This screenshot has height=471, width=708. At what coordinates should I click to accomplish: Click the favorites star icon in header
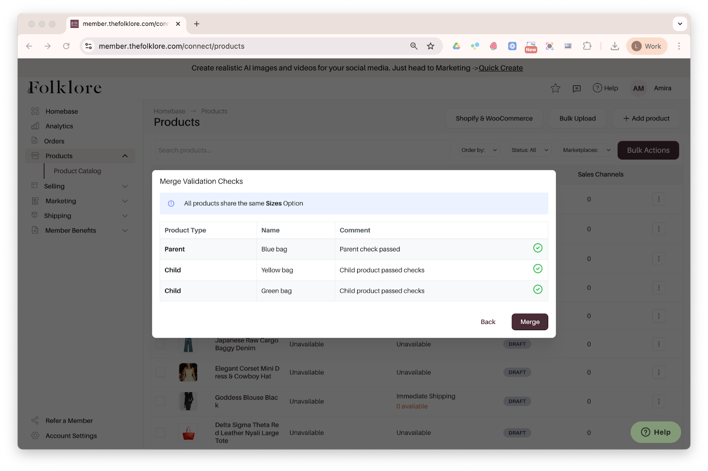[555, 89]
